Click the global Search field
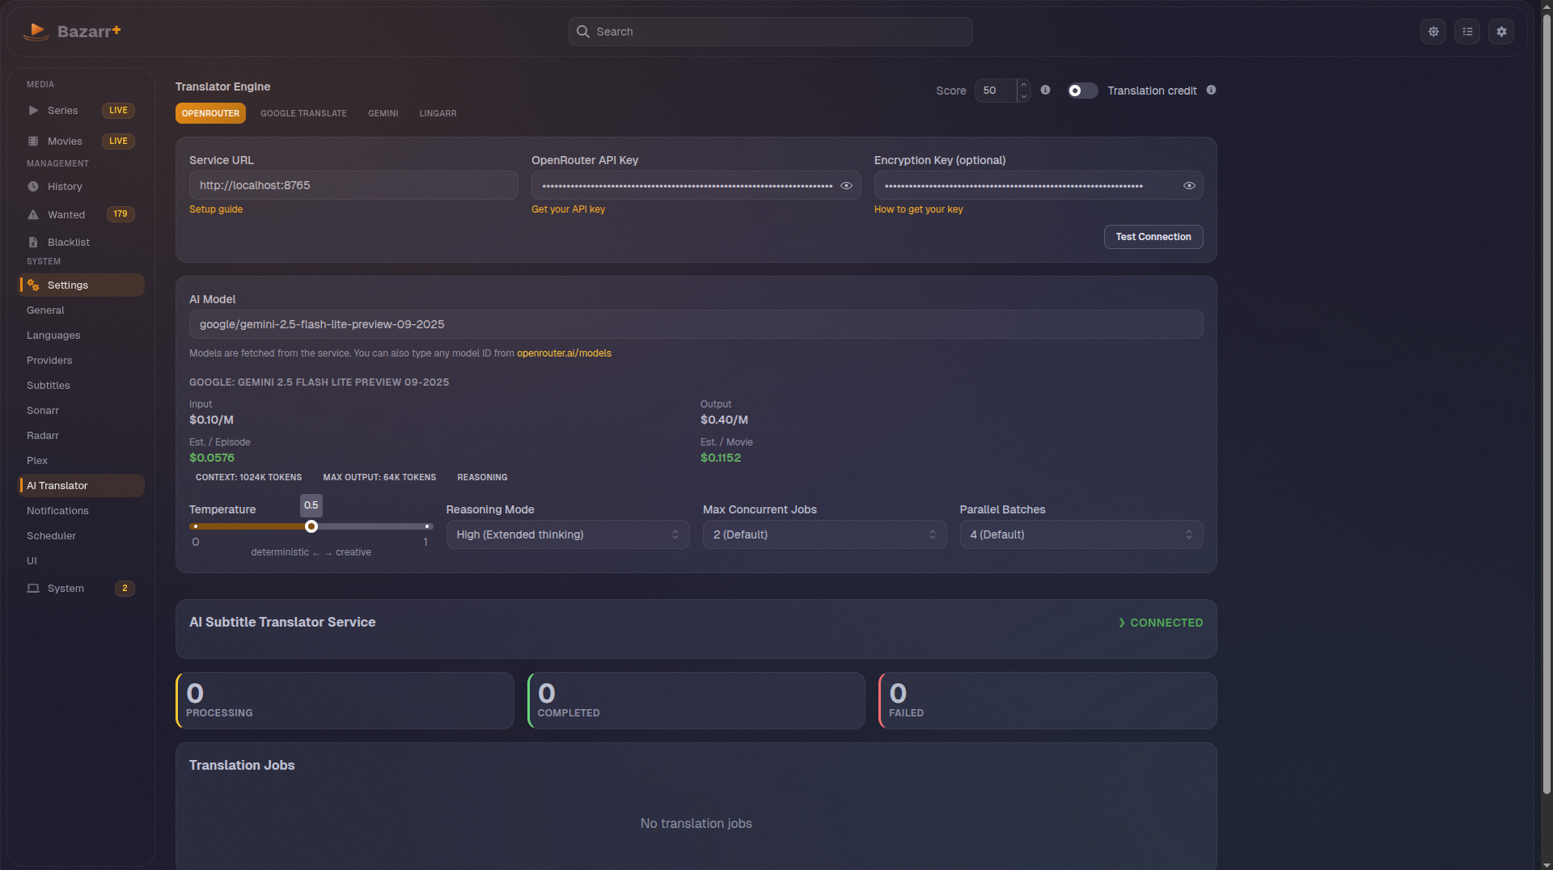Screen dimensions: 1553x870 769,32
